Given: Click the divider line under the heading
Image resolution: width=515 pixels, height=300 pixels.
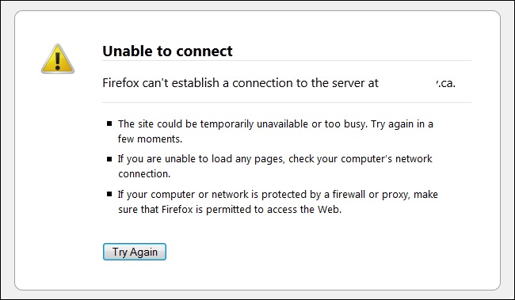Looking at the screenshot, I should coord(287,61).
